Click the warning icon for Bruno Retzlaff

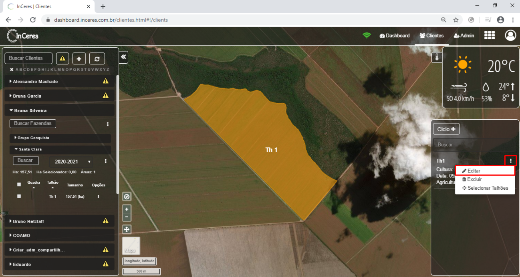coord(105,221)
